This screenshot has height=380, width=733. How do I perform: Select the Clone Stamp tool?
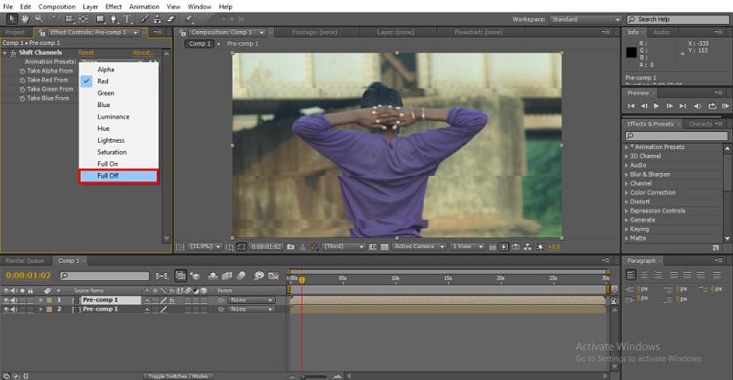[x=158, y=19]
